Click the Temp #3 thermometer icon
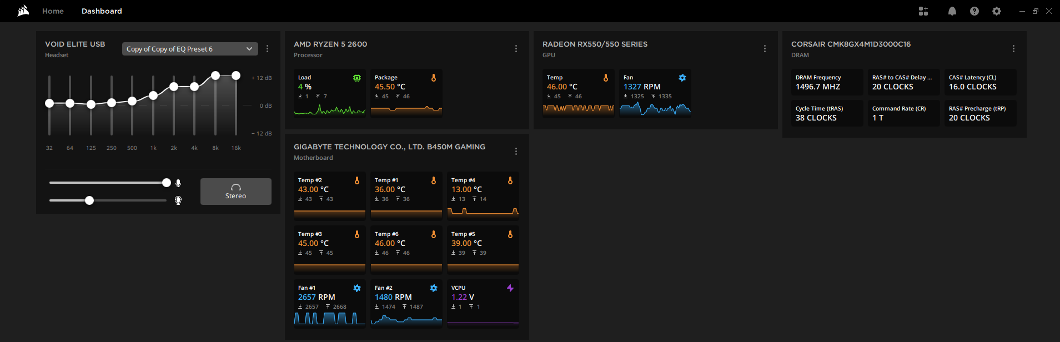 [x=357, y=234]
